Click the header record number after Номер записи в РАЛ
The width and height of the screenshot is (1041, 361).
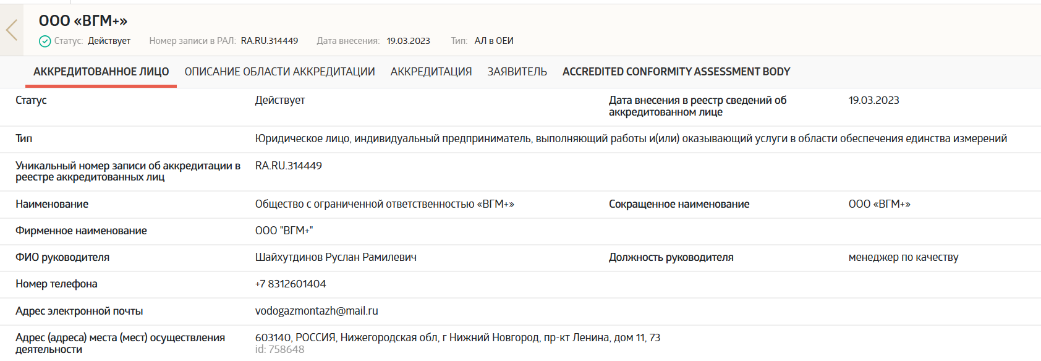269,41
